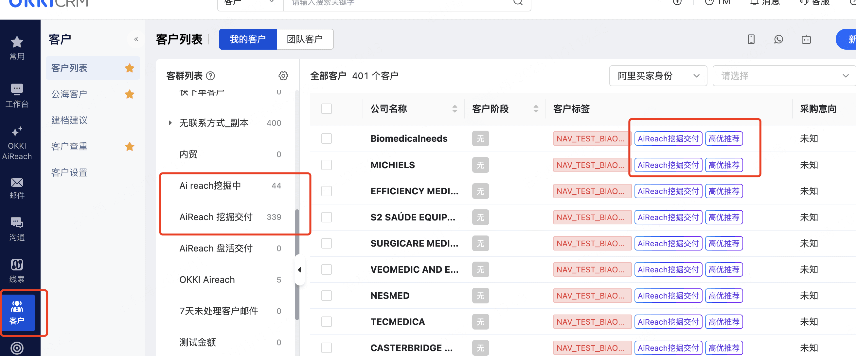Click the WhatsApp icon in header
The height and width of the screenshot is (356, 856).
tap(778, 40)
